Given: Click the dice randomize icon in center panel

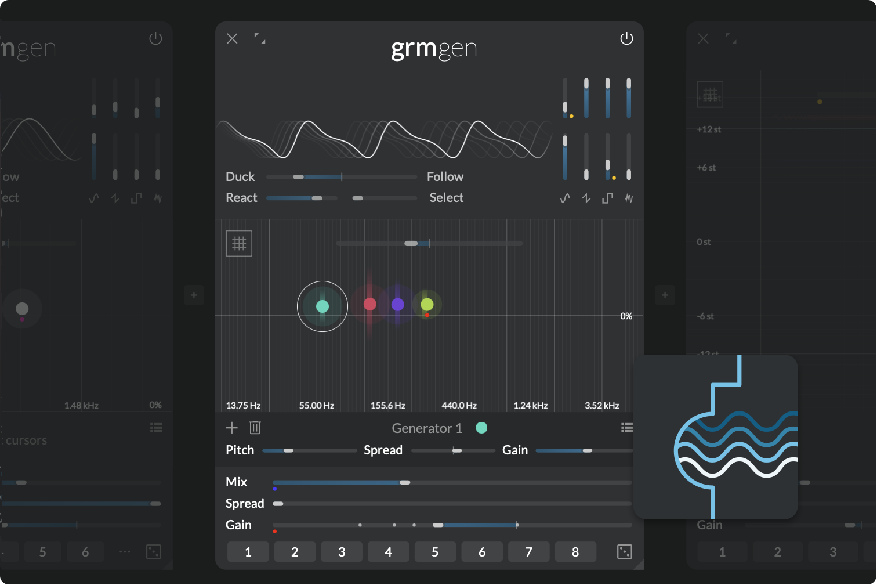Looking at the screenshot, I should (625, 552).
